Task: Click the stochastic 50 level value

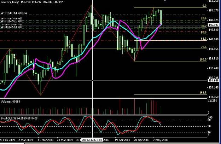Action: tap(209, 126)
